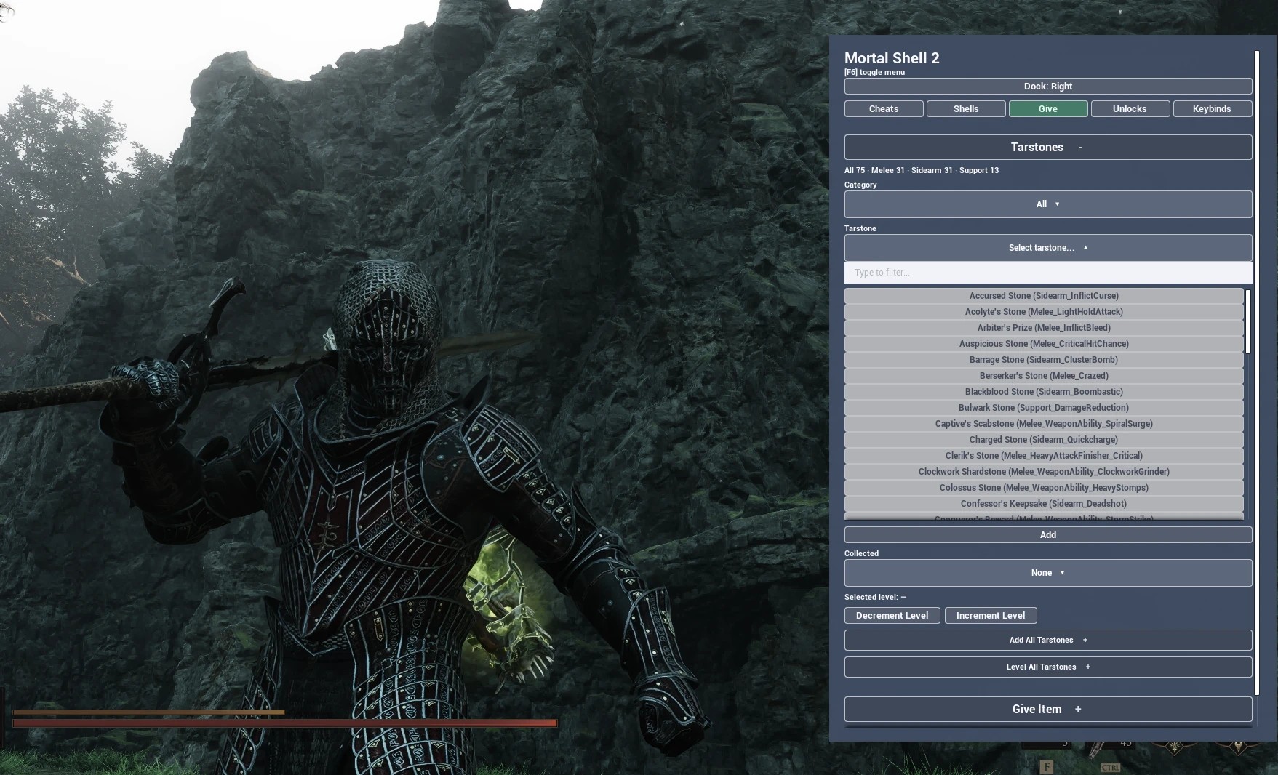Click the Type to filter field
Viewport: 1278px width, 775px height.
(1048, 273)
